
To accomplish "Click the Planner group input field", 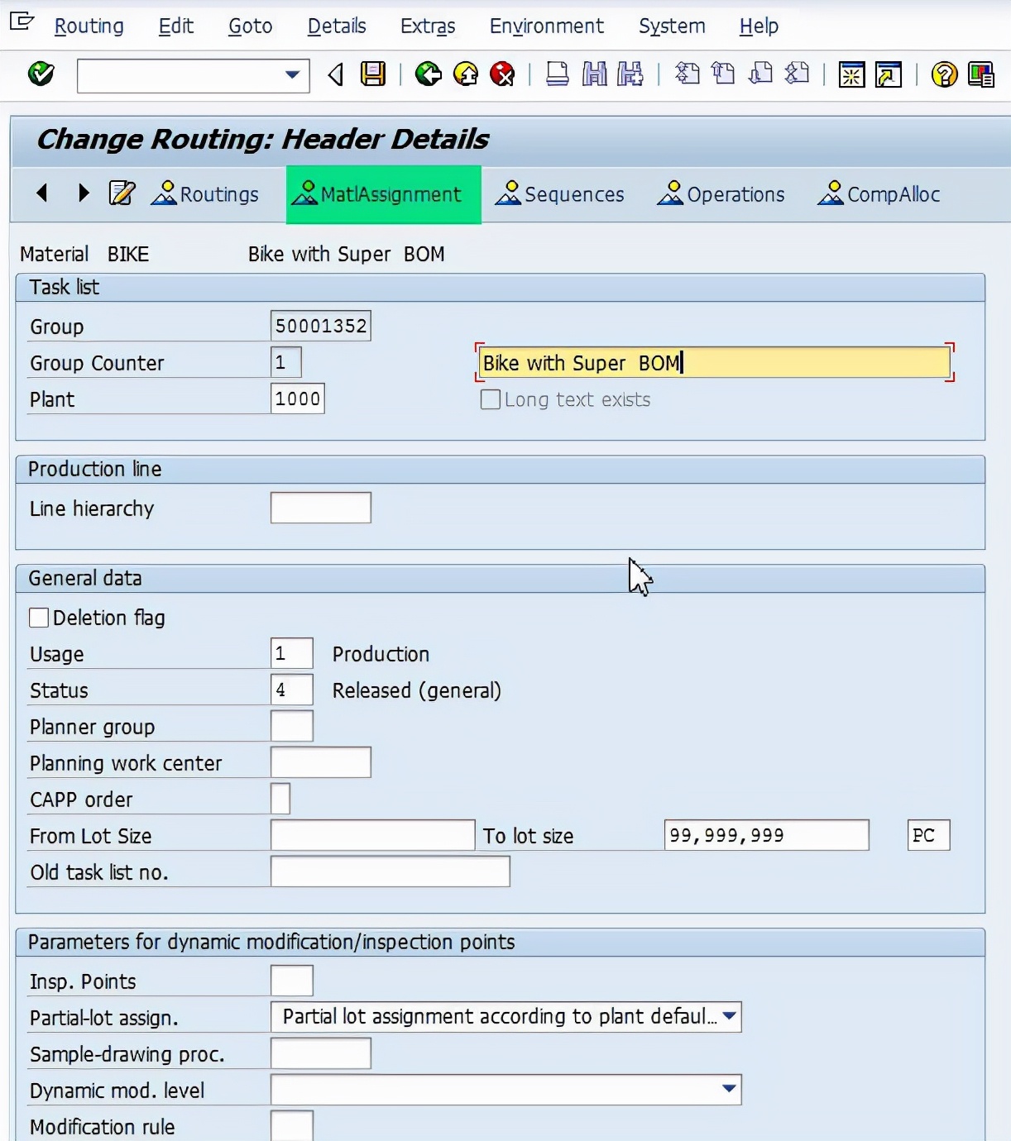I will point(291,726).
